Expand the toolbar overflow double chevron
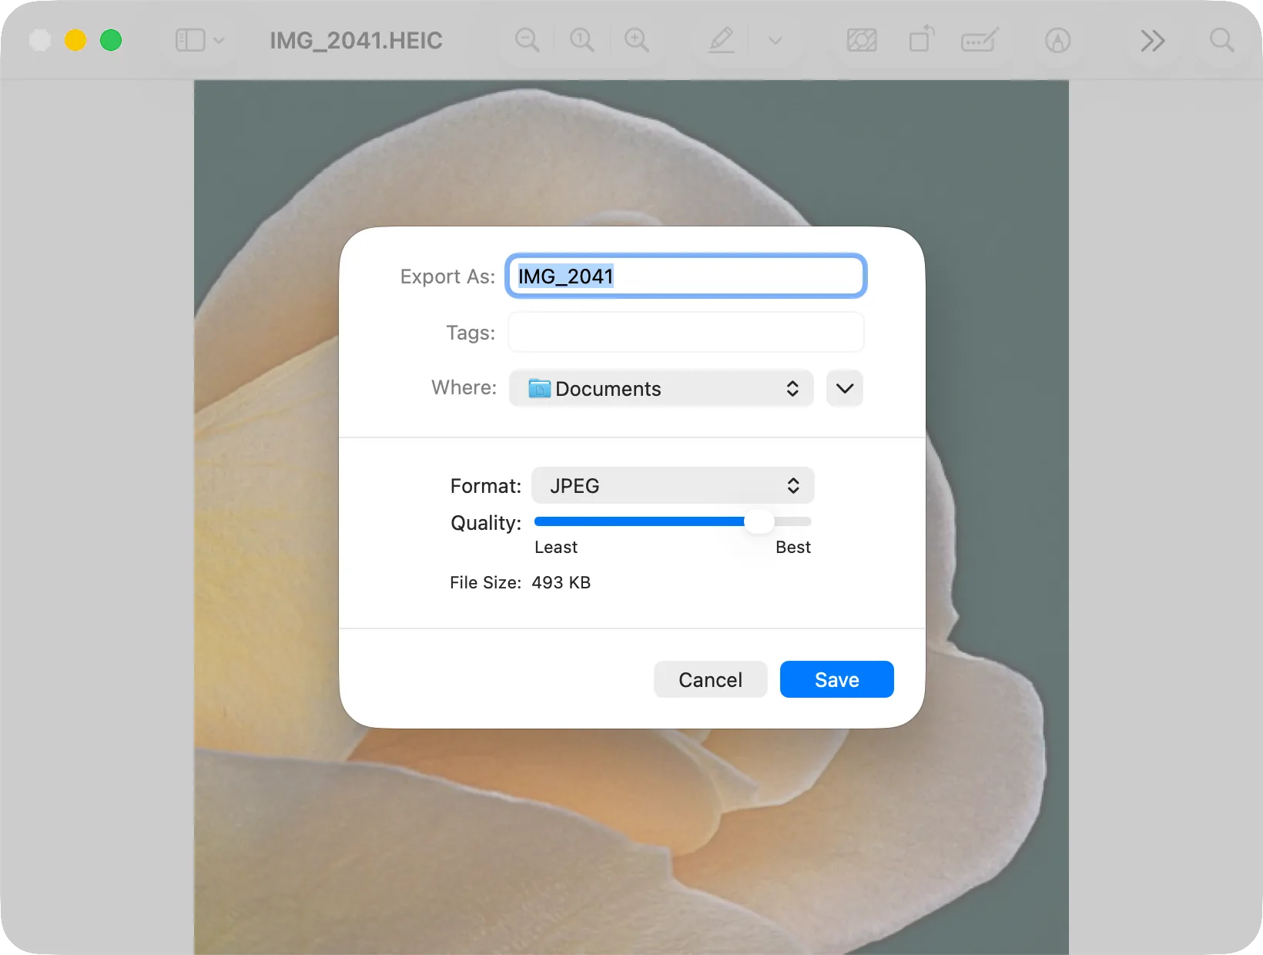The image size is (1263, 955). tap(1153, 40)
